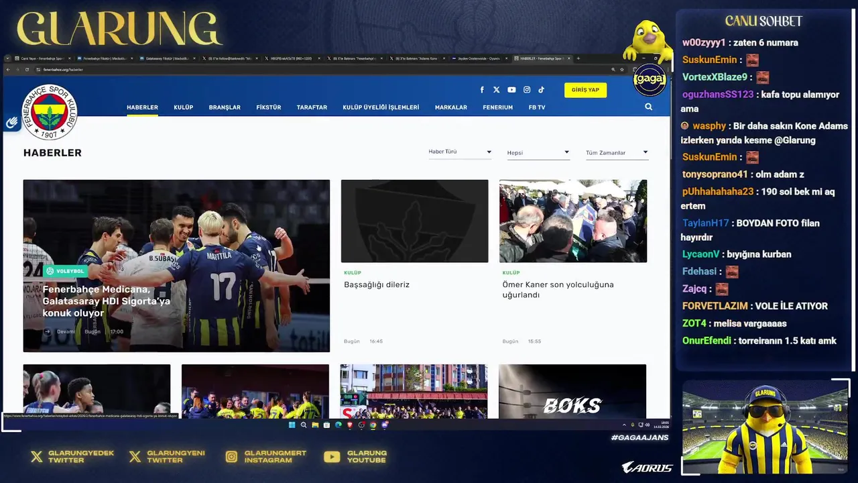Switch to Galatasaray Fikstür Mackolik tab
The width and height of the screenshot is (858, 483).
[167, 58]
